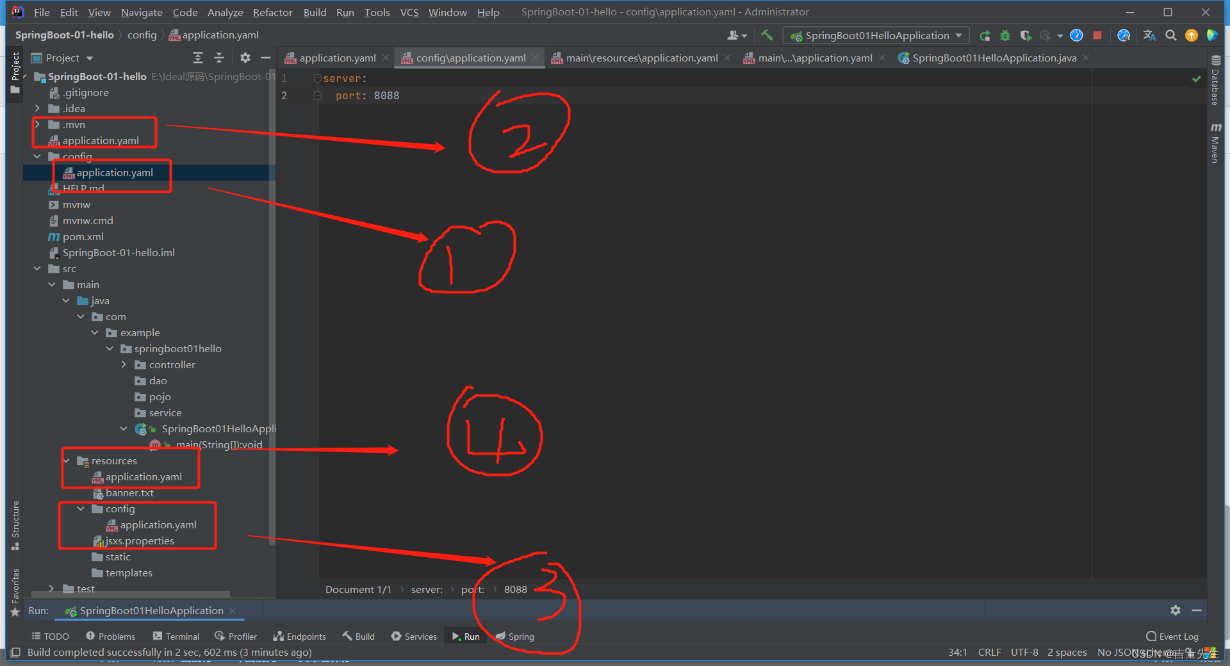Click the 34:1 cursor position
The width and height of the screenshot is (1230, 666).
[957, 652]
